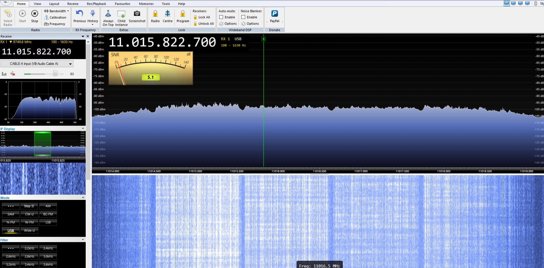Click Unlock All in the Lock group
This screenshot has width=544, height=268.
click(203, 24)
